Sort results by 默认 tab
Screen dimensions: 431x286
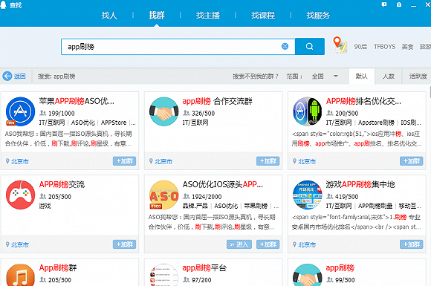tap(361, 77)
